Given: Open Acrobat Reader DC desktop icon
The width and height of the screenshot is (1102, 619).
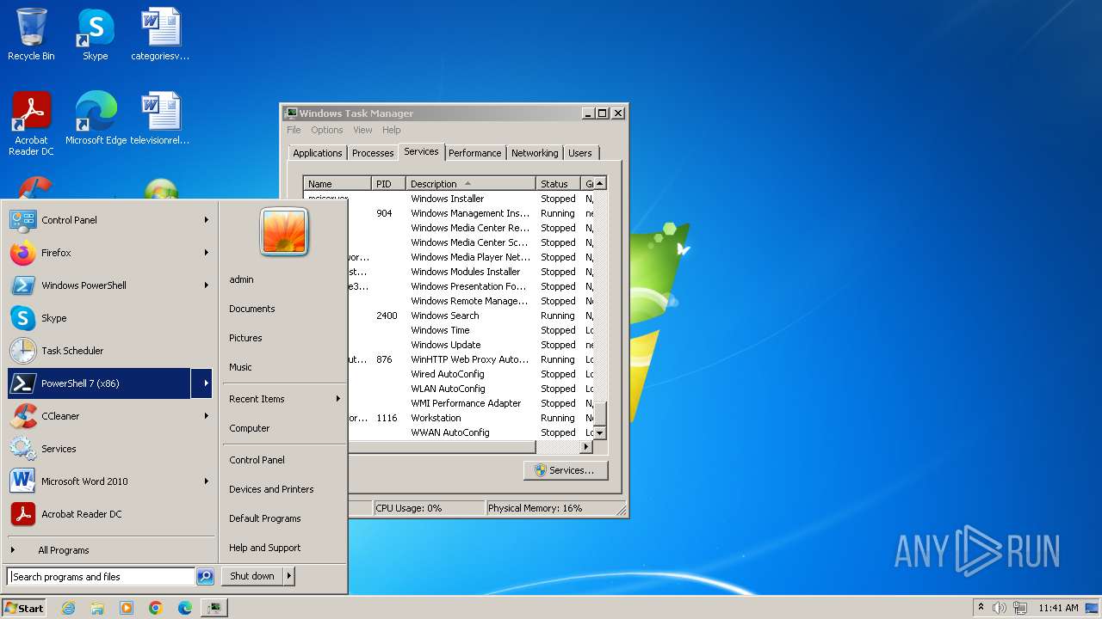Looking at the screenshot, I should [x=31, y=124].
